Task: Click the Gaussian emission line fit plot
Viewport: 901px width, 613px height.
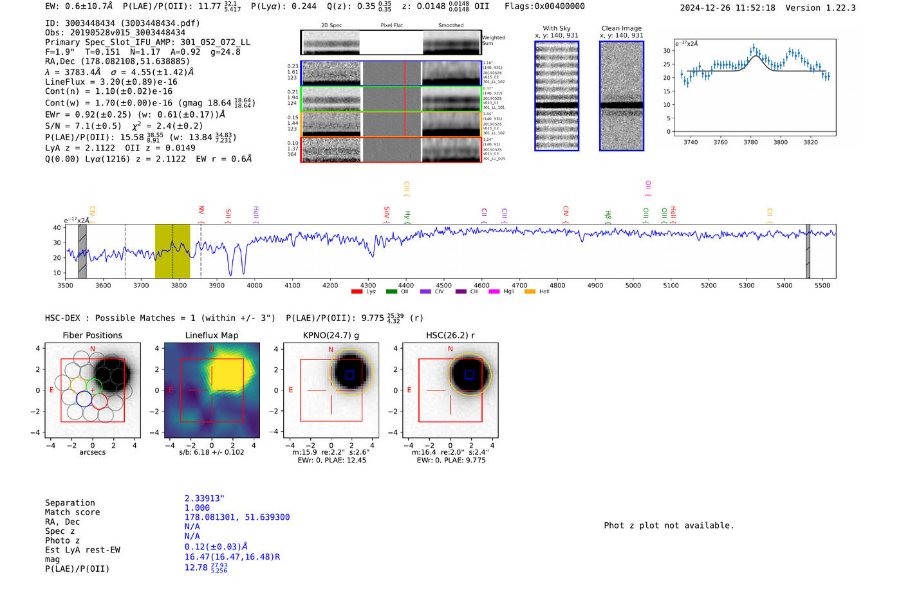Action: tap(755, 87)
